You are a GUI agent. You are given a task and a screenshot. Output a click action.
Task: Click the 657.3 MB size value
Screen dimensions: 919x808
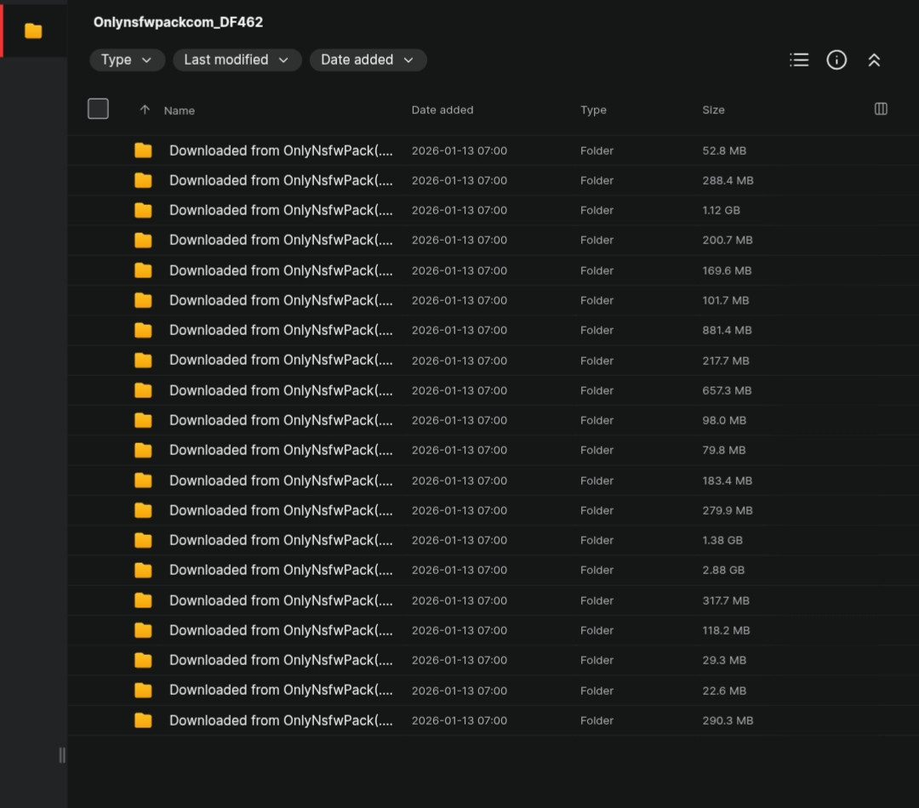tap(727, 390)
